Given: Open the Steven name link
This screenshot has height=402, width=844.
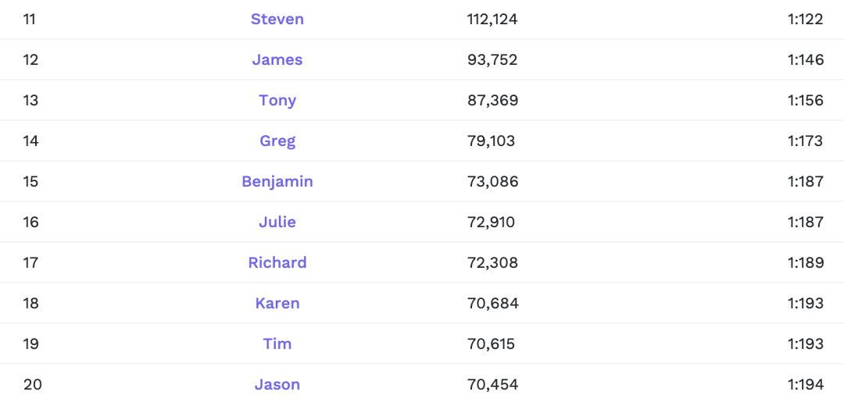Looking at the screenshot, I should [x=277, y=20].
